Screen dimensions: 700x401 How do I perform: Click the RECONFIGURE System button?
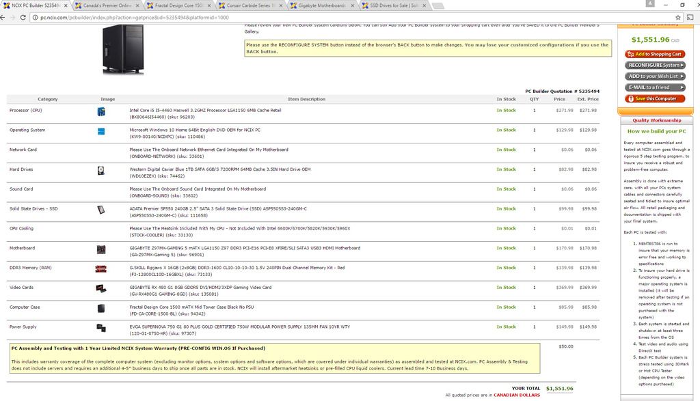[x=654, y=66]
